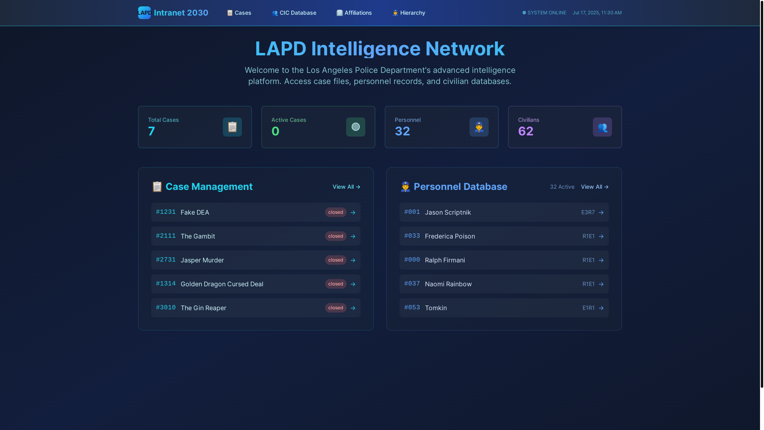Click closed badge on Fake DEA row
This screenshot has width=764, height=430.
click(336, 212)
